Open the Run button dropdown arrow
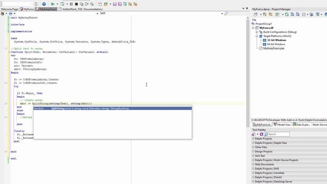The height and width of the screenshot is (184, 327). (57, 4)
